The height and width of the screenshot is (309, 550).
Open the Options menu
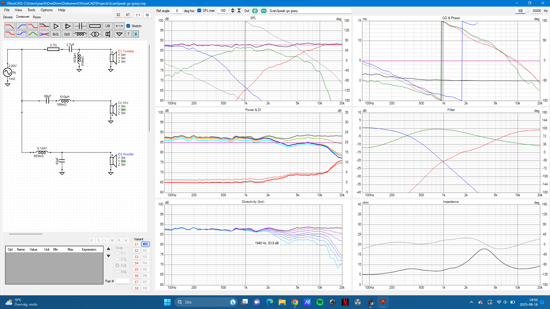[47, 10]
